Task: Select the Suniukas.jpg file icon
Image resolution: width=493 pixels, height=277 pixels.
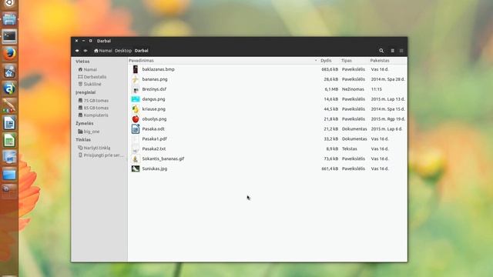Action: coord(136,169)
